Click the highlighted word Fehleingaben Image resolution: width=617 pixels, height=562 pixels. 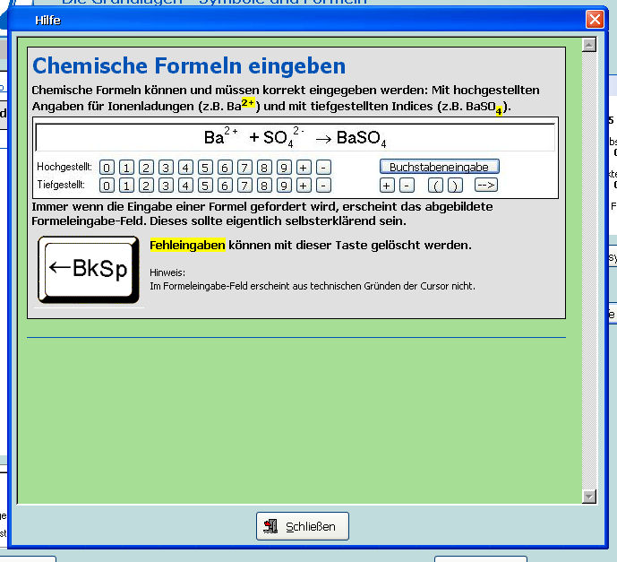click(x=187, y=245)
